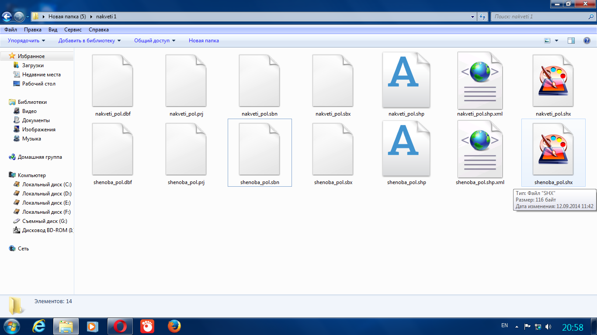
Task: Select the nakveti_pol.shp.xml globe icon
Action: [480, 80]
